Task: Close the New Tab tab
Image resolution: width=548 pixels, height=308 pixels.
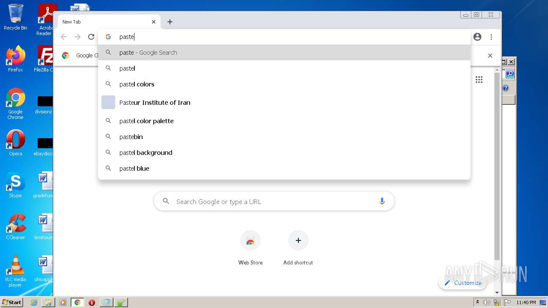Action: pos(154,22)
